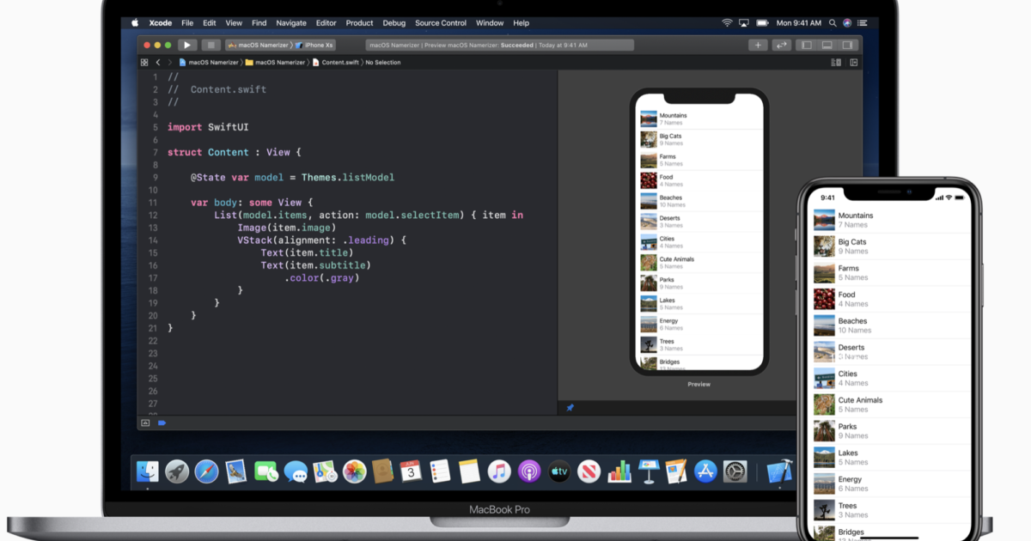
Task: Pin the canvas preview with the pin icon
Action: click(x=570, y=408)
